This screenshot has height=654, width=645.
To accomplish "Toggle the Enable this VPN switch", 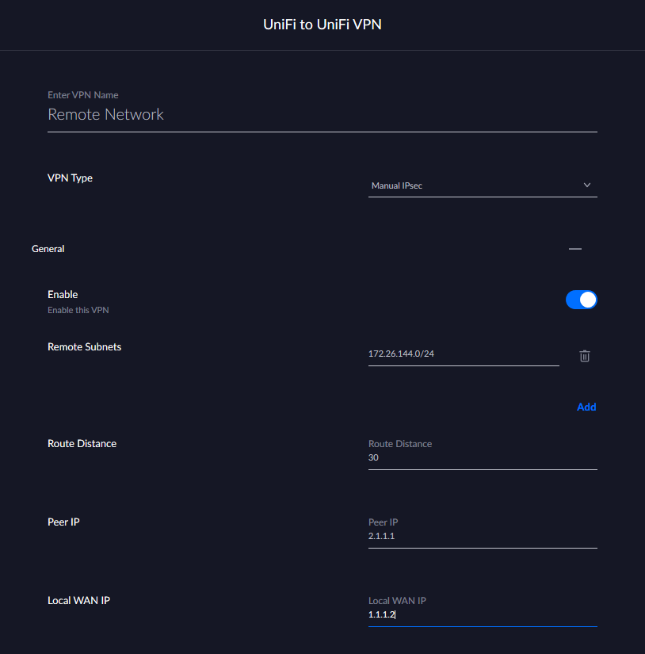I will click(x=581, y=300).
